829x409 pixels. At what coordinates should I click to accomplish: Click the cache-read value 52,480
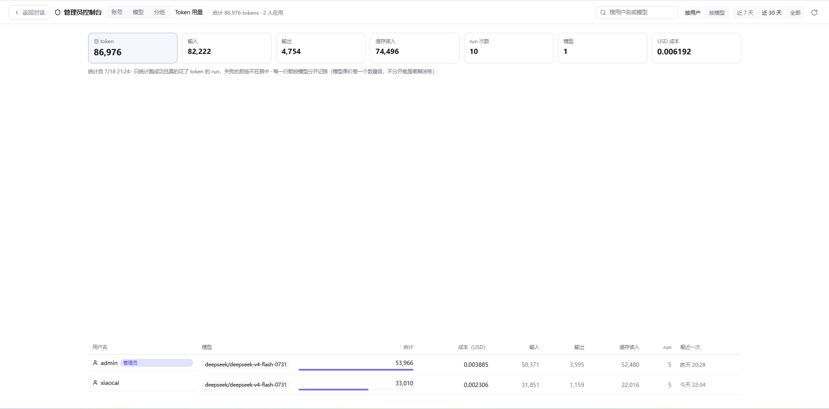click(630, 365)
